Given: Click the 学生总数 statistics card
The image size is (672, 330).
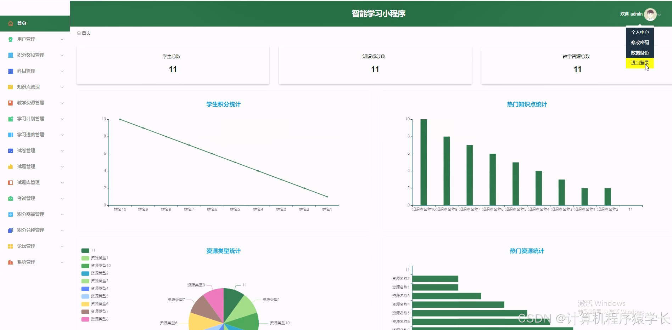Looking at the screenshot, I should click(173, 65).
